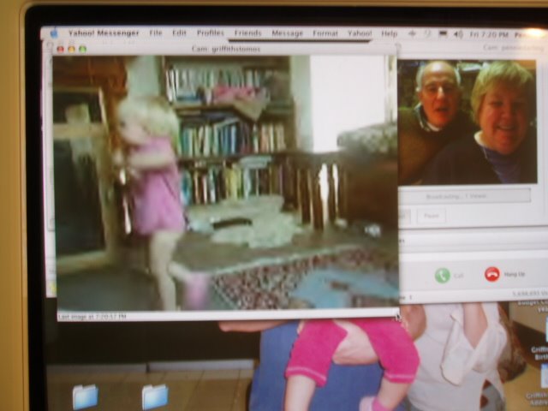Open the Friends menu
The width and height of the screenshot is (548, 411).
247,33
